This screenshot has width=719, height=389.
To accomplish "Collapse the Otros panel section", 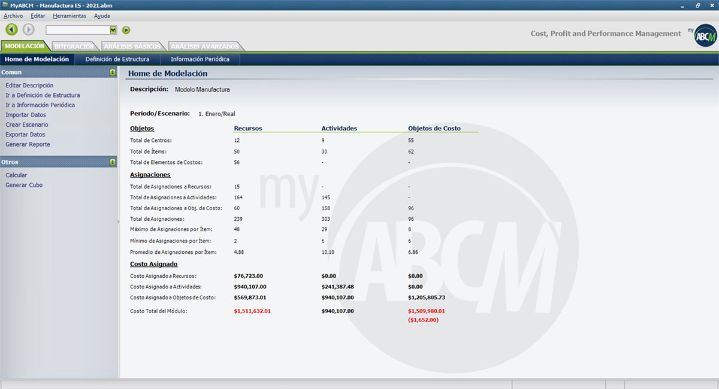I will pyautogui.click(x=113, y=162).
